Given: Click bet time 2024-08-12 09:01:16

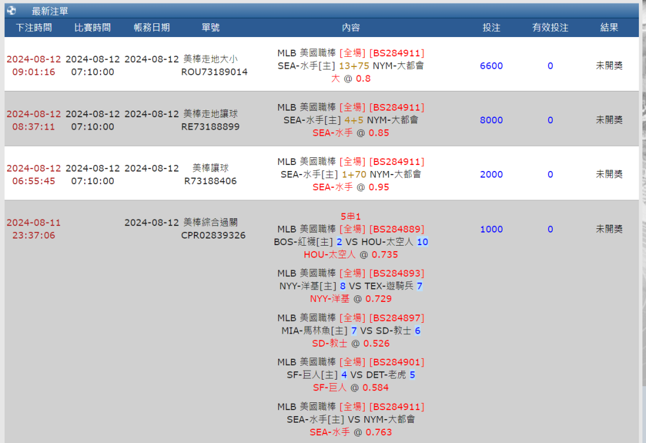Looking at the screenshot, I should [33, 65].
